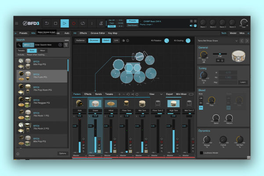This screenshot has height=176, width=264.
Task: Open the Tech panel tab
Action: tap(224, 33)
